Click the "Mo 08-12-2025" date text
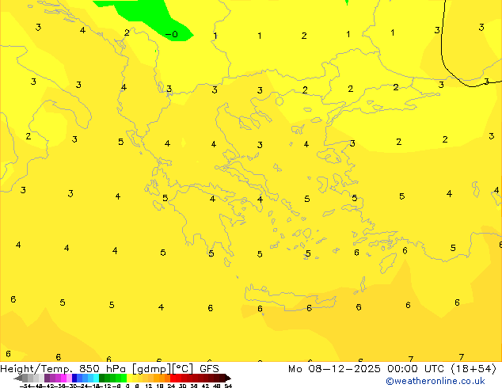The height and width of the screenshot is (388, 502). tap(334, 369)
